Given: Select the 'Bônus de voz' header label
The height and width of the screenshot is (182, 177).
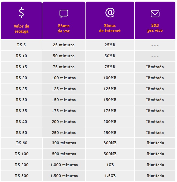Looking at the screenshot, I should pos(64,28).
